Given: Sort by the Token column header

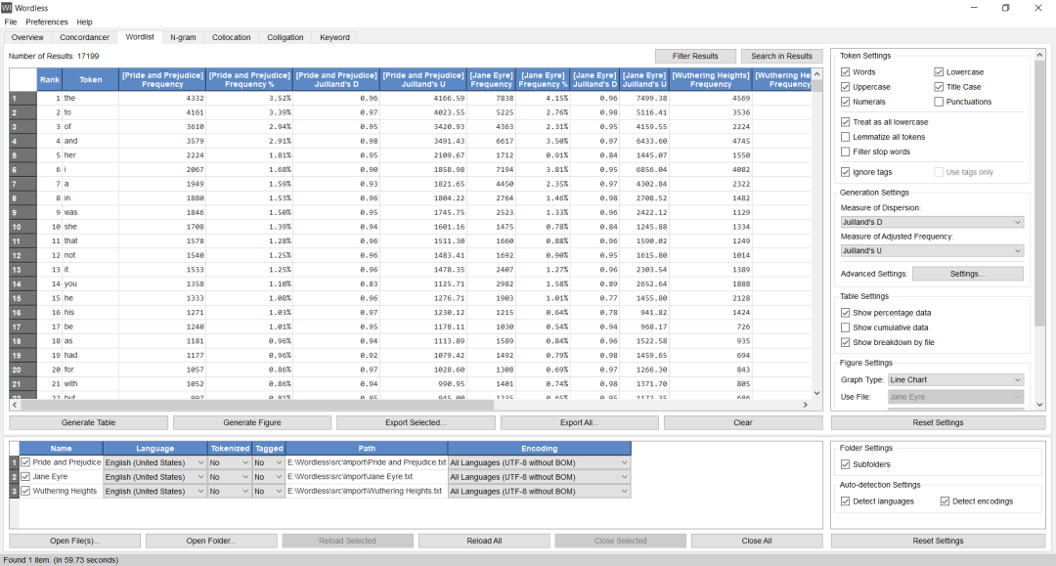Looking at the screenshot, I should click(x=90, y=79).
